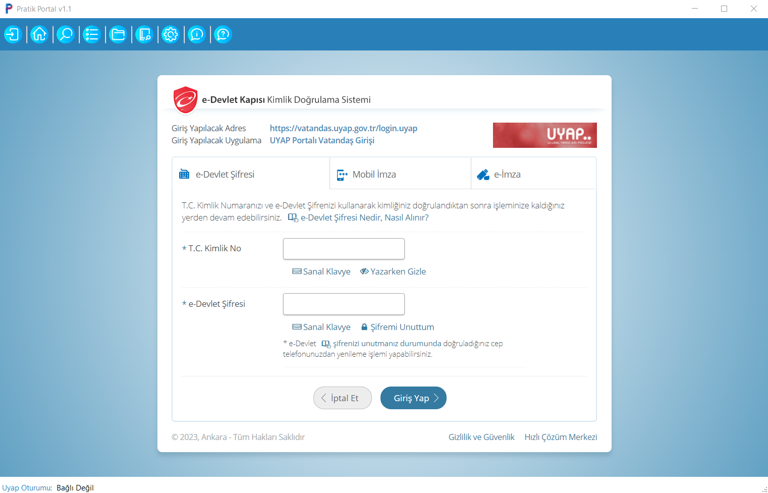Open search with the magnifier toolbar icon
This screenshot has height=493, width=768.
(65, 34)
